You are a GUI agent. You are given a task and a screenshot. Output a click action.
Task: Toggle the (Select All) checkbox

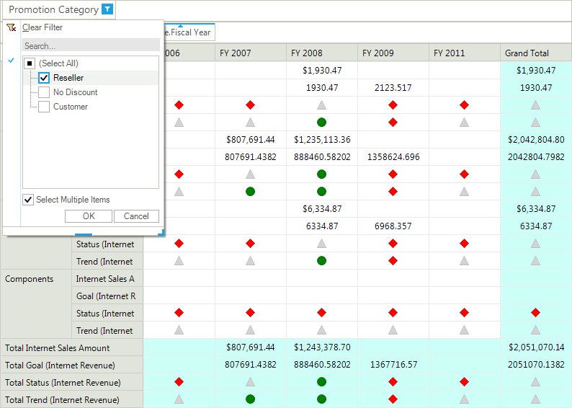[30, 63]
